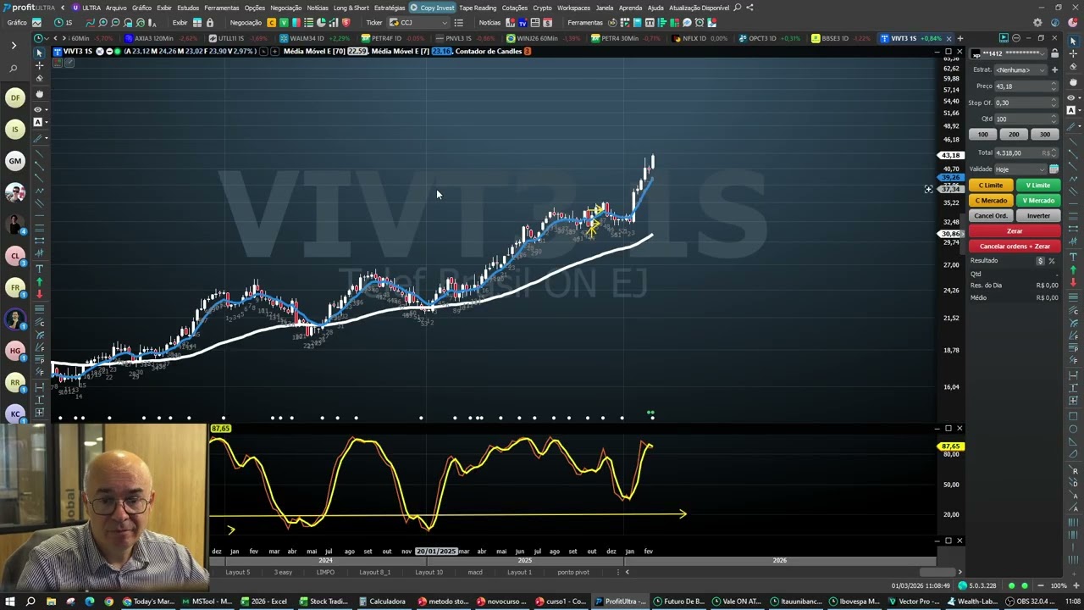Set quantity with the 100 button
The width and height of the screenshot is (1084, 610).
tap(983, 135)
